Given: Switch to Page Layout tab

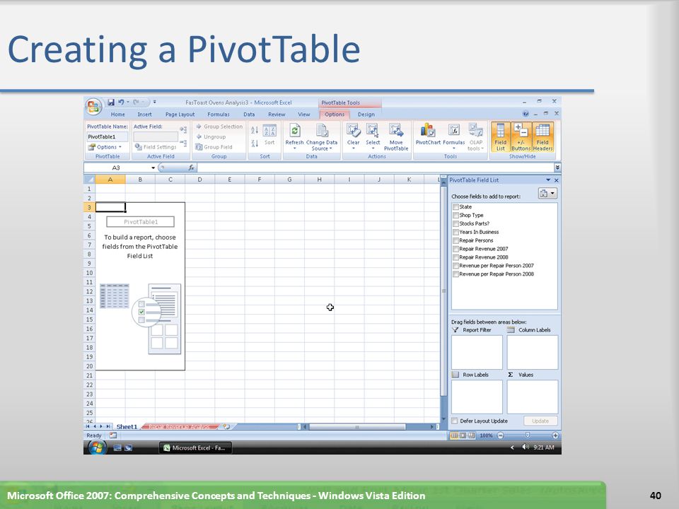Looking at the screenshot, I should (180, 115).
